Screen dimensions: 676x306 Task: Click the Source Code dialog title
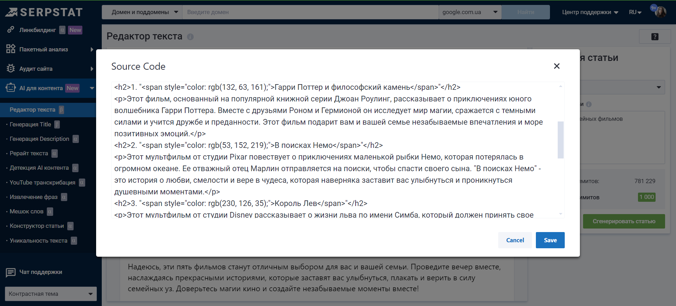138,66
